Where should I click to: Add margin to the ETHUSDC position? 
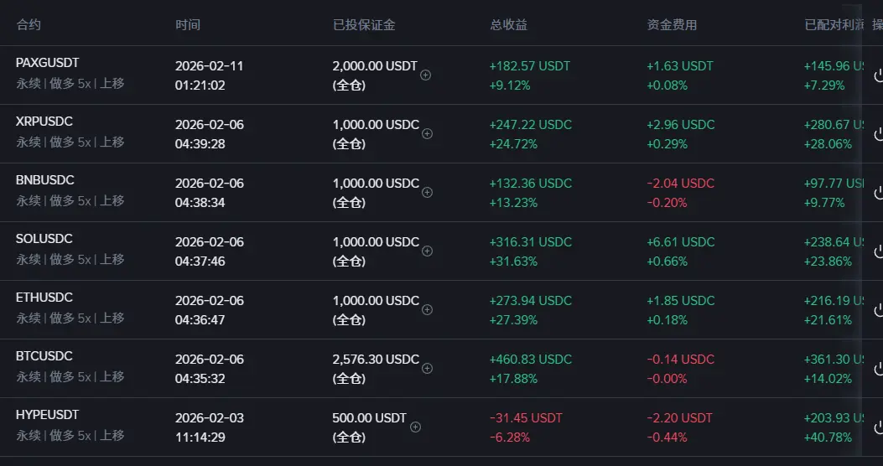point(427,309)
